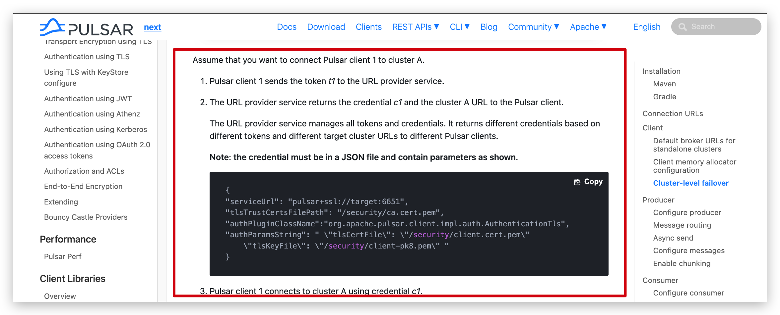Viewport: 780px width, 315px height.
Task: Open the Clients page
Action: coord(368,27)
